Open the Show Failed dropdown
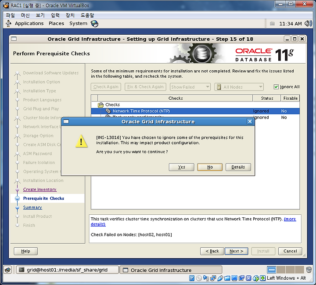 pos(190,87)
